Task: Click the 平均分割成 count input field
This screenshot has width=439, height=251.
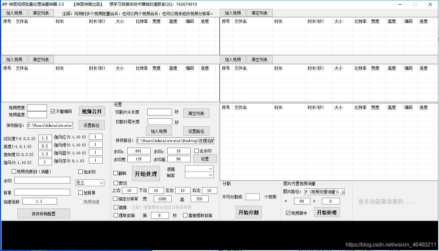Action: pos(252,196)
